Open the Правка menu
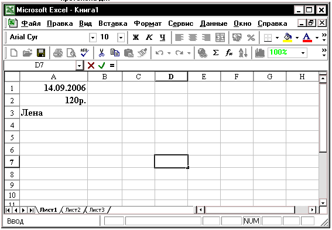Viewport: 332px width, 230px height. [x=60, y=23]
